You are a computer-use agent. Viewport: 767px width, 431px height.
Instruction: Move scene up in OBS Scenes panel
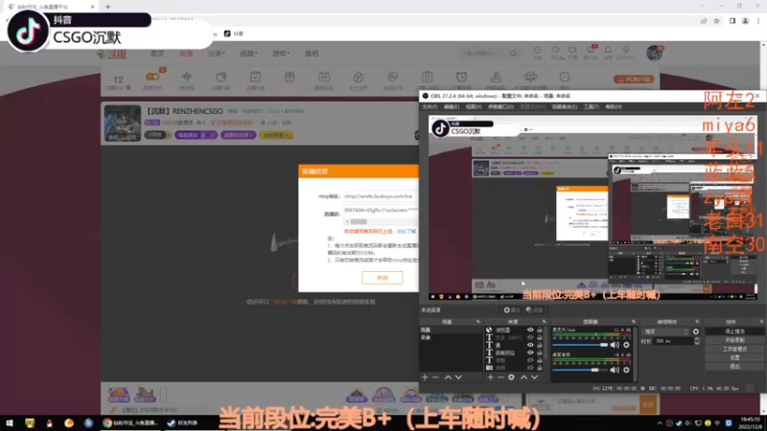pyautogui.click(x=448, y=377)
